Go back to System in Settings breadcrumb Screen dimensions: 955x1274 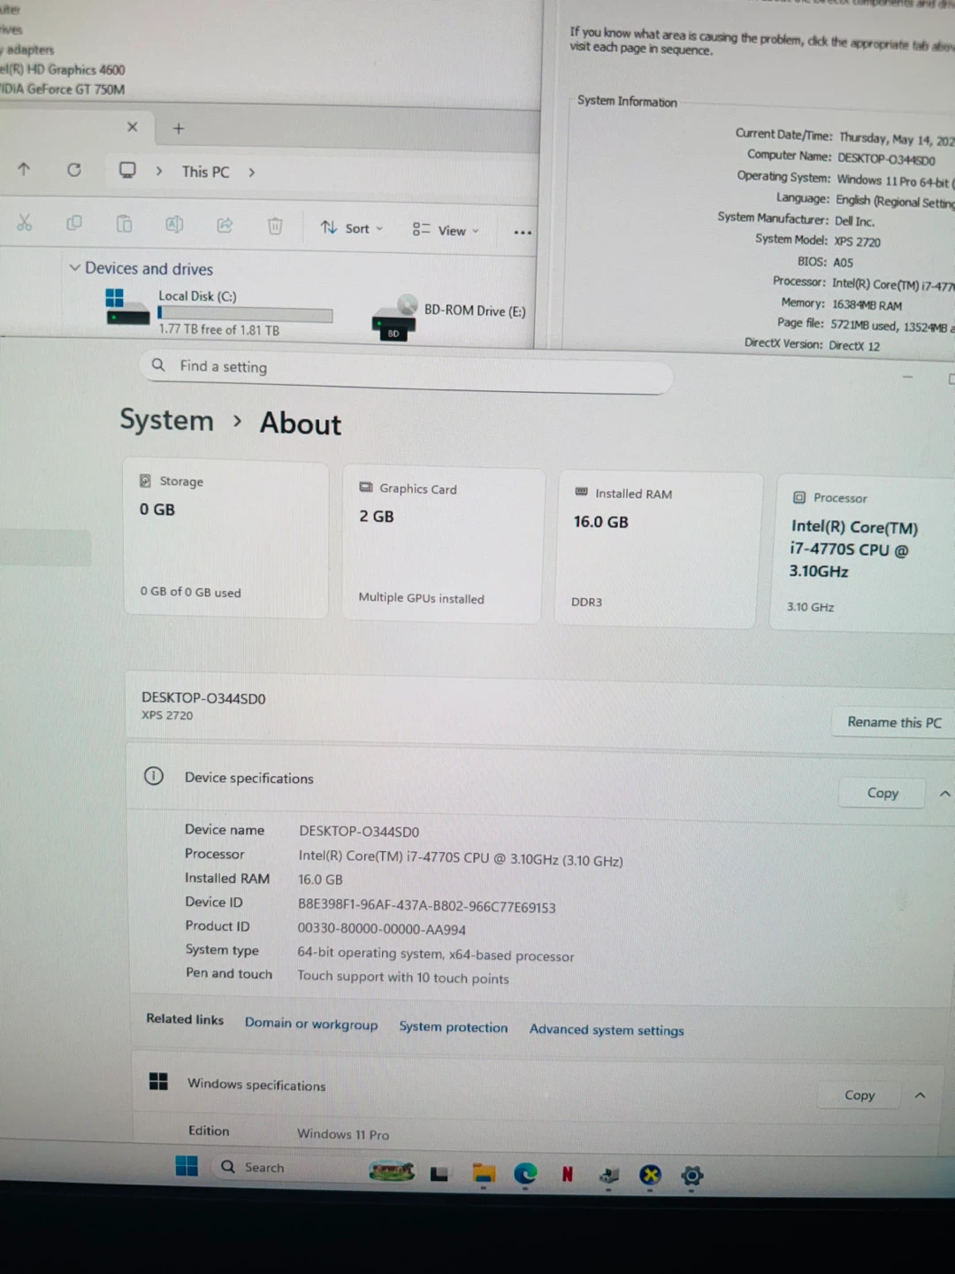(167, 419)
